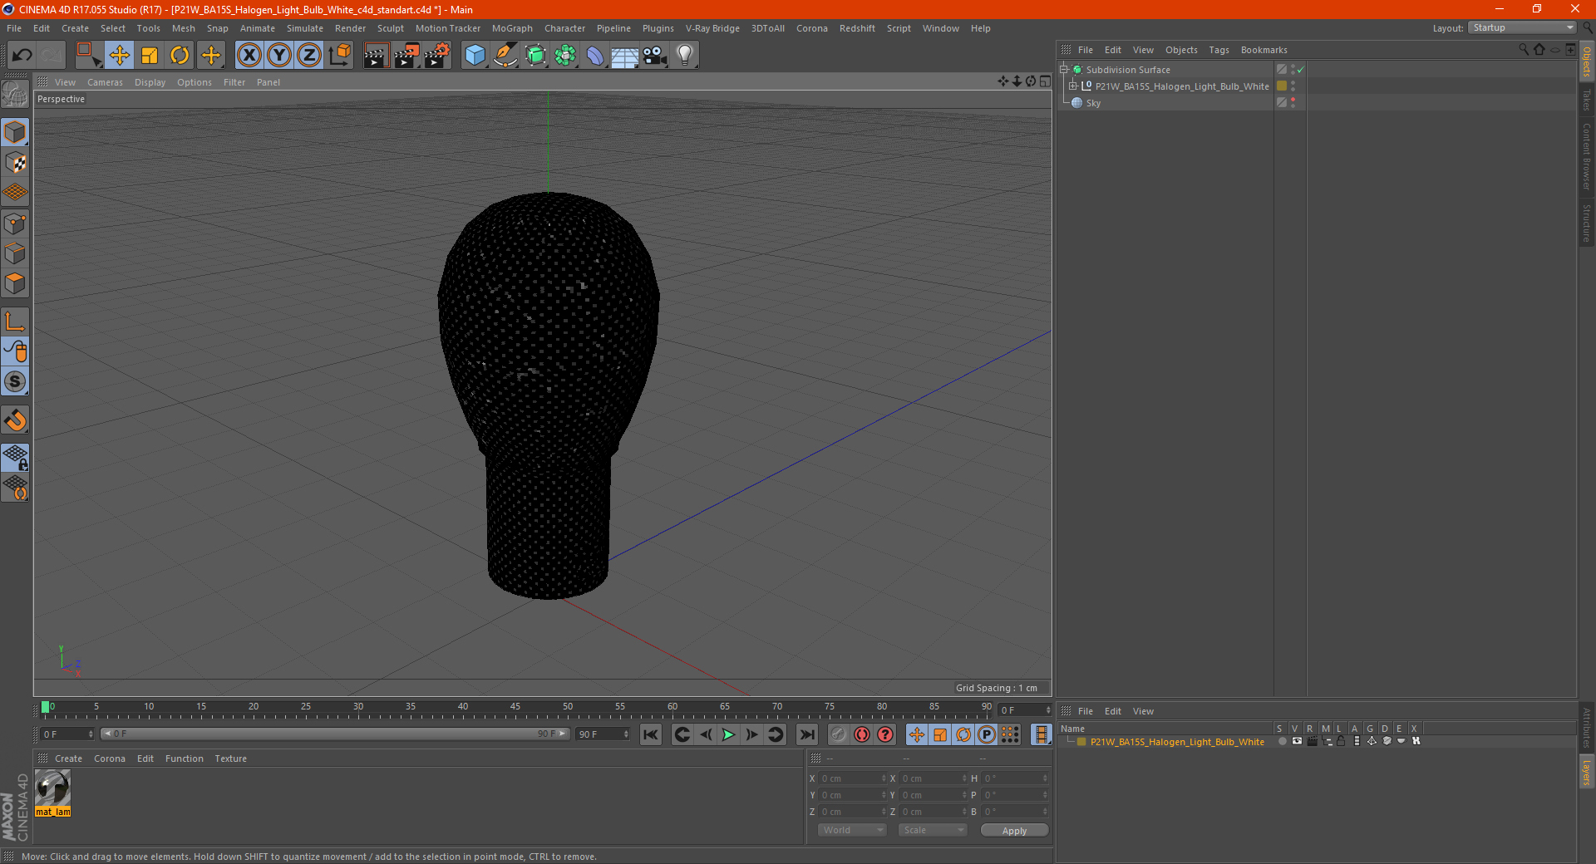Open the MoGraph menu
This screenshot has height=864, width=1596.
pyautogui.click(x=512, y=28)
